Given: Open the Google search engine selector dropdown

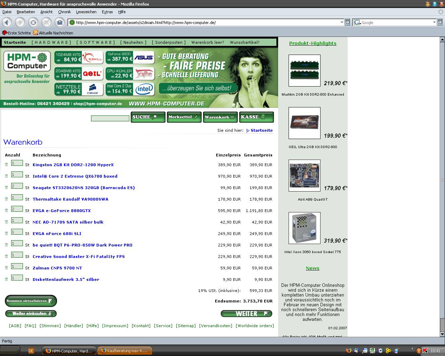Looking at the screenshot, I should point(357,22).
